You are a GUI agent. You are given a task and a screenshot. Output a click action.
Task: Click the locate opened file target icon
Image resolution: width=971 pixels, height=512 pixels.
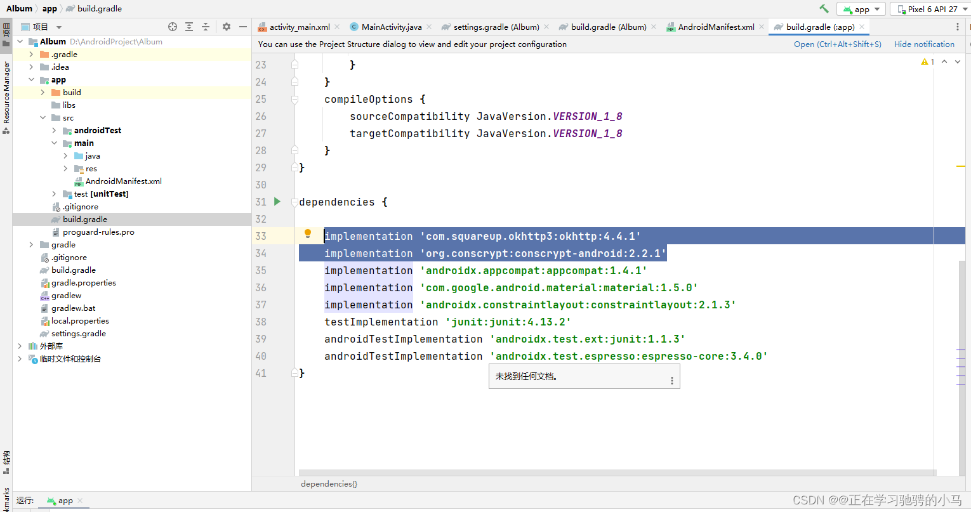[173, 27]
